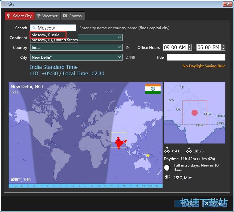Click the red location dot in mini map

[195, 113]
